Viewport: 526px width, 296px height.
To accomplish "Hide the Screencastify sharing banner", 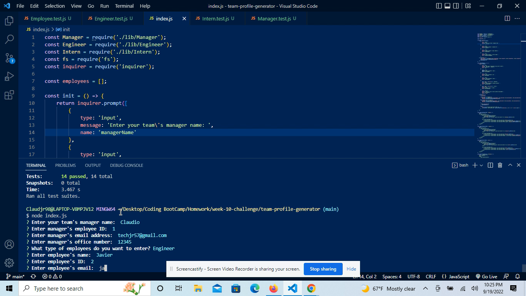I will coord(351,269).
